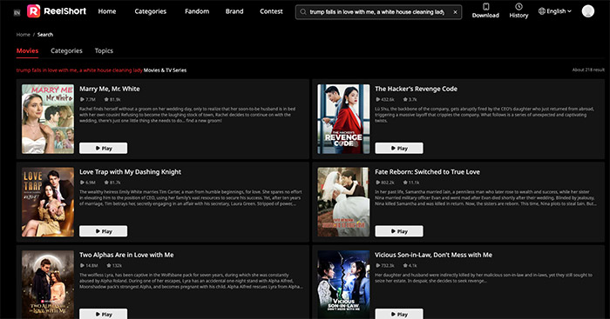The image size is (610, 319).
Task: Switch to the Topics results tab
Action: pos(104,50)
